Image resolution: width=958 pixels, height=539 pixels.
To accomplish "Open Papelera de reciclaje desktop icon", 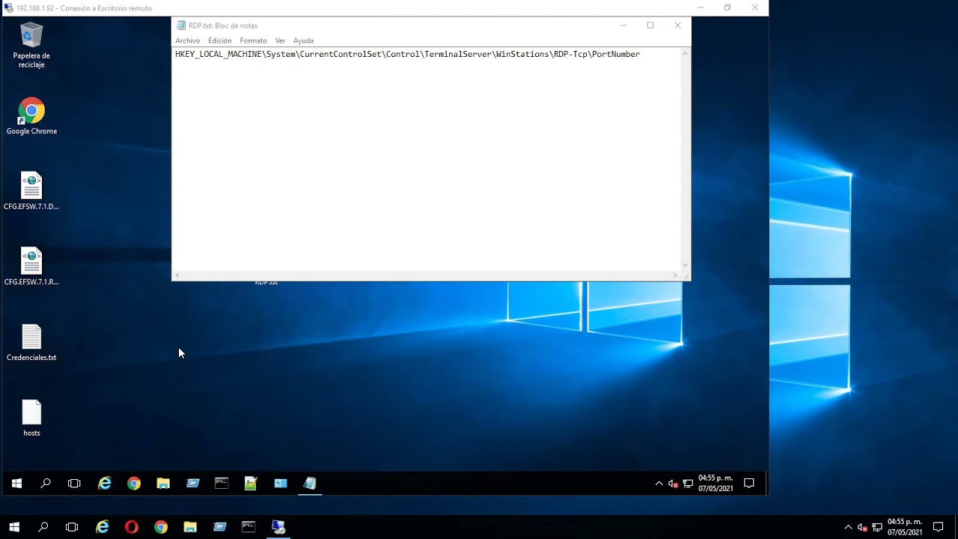I will click(x=31, y=46).
